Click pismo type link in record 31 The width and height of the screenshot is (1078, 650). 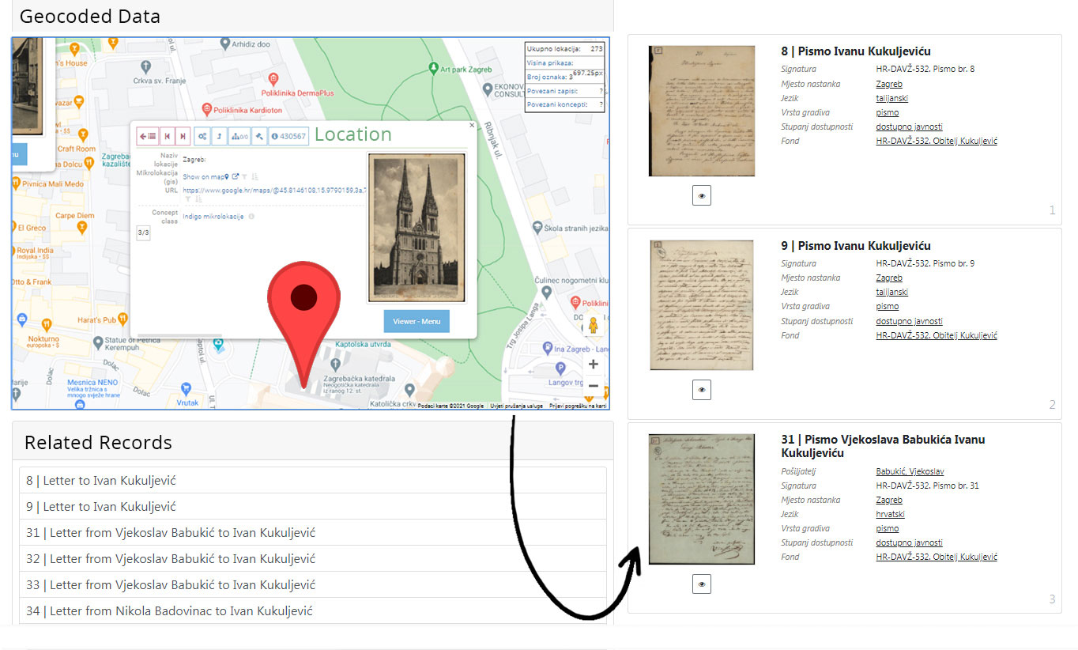887,528
